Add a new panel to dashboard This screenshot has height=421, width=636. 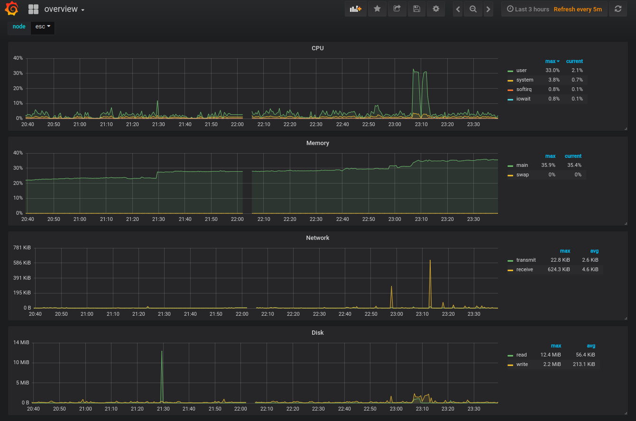tap(356, 9)
